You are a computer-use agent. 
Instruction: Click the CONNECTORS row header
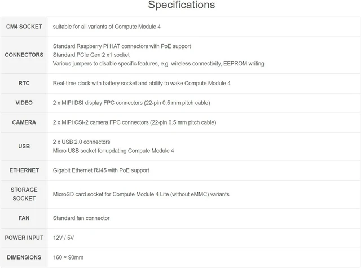click(24, 55)
